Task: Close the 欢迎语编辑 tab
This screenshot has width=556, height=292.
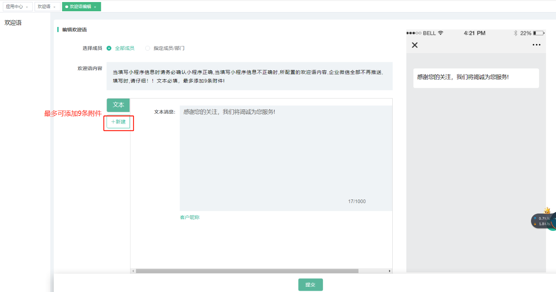Action: pyautogui.click(x=95, y=7)
